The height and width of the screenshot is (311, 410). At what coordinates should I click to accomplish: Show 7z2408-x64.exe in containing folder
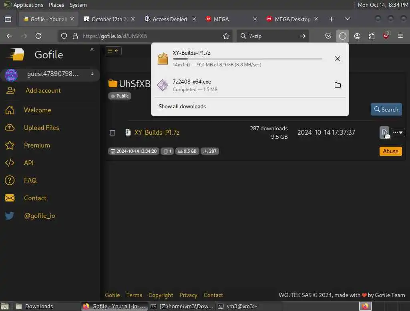(338, 85)
